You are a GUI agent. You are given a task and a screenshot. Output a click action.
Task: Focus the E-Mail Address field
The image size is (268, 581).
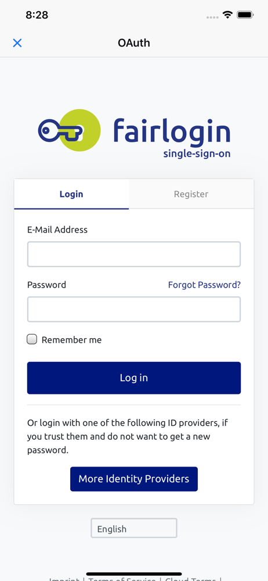click(x=134, y=254)
